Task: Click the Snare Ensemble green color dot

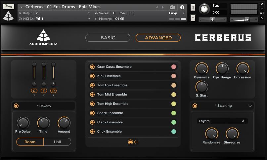Action: (174, 113)
